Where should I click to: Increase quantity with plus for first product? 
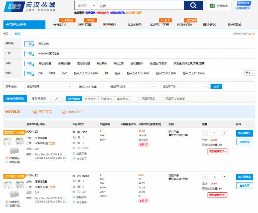pyautogui.click(x=224, y=133)
